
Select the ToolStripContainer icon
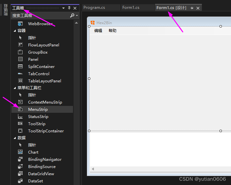pos(20,131)
